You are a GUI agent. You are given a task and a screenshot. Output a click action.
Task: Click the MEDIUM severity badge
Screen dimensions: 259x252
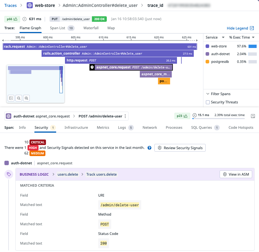[37, 153]
